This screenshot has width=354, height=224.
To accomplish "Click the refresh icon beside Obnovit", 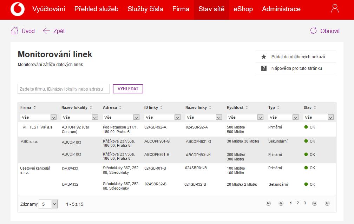I will (x=313, y=31).
